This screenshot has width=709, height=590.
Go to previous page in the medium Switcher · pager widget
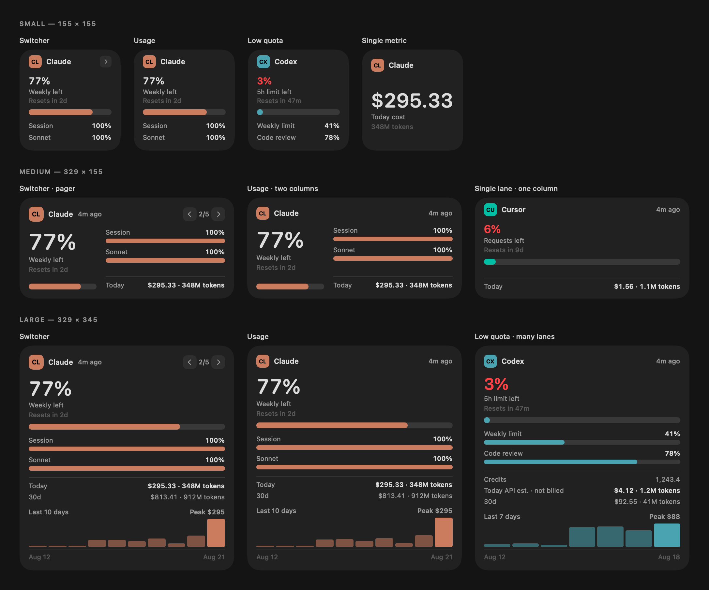pyautogui.click(x=189, y=214)
